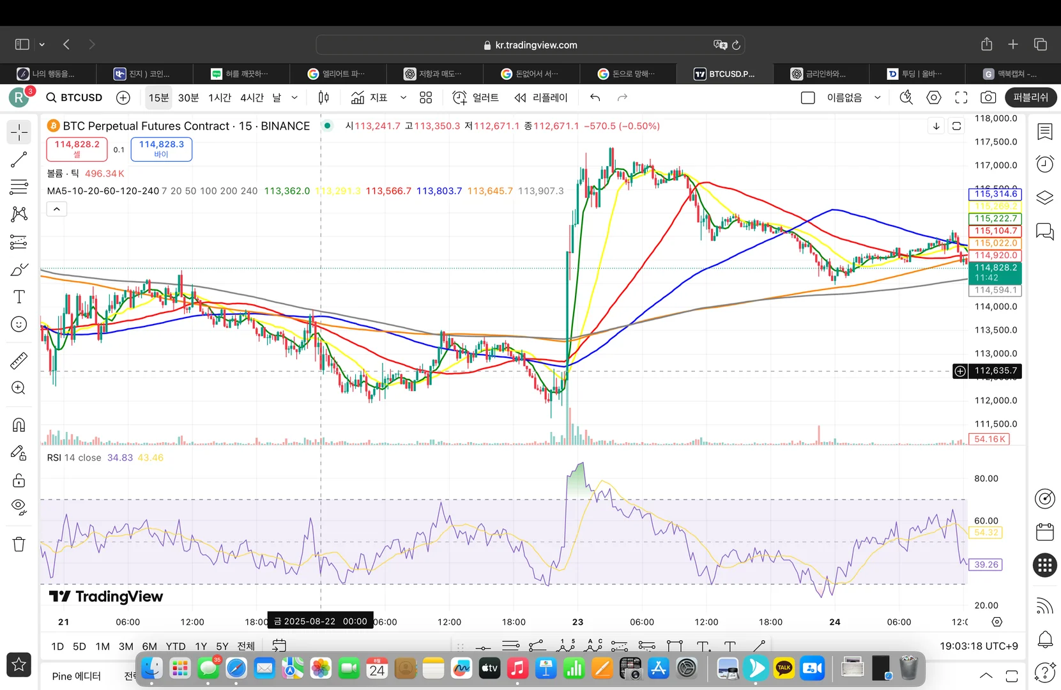Open chart settings hexagon icon
1061x690 pixels.
[934, 98]
